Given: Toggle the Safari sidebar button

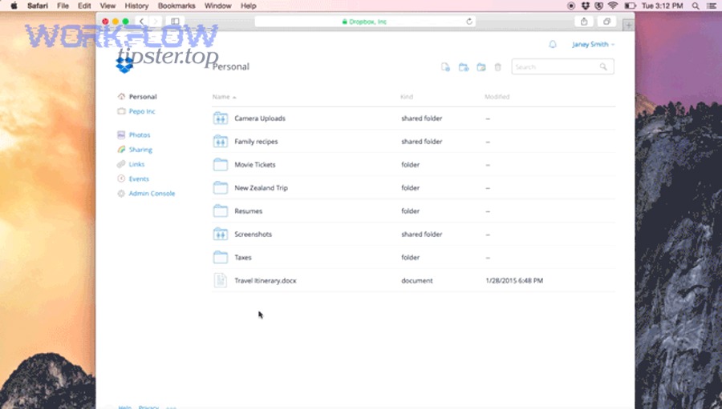Looking at the screenshot, I should [x=176, y=22].
